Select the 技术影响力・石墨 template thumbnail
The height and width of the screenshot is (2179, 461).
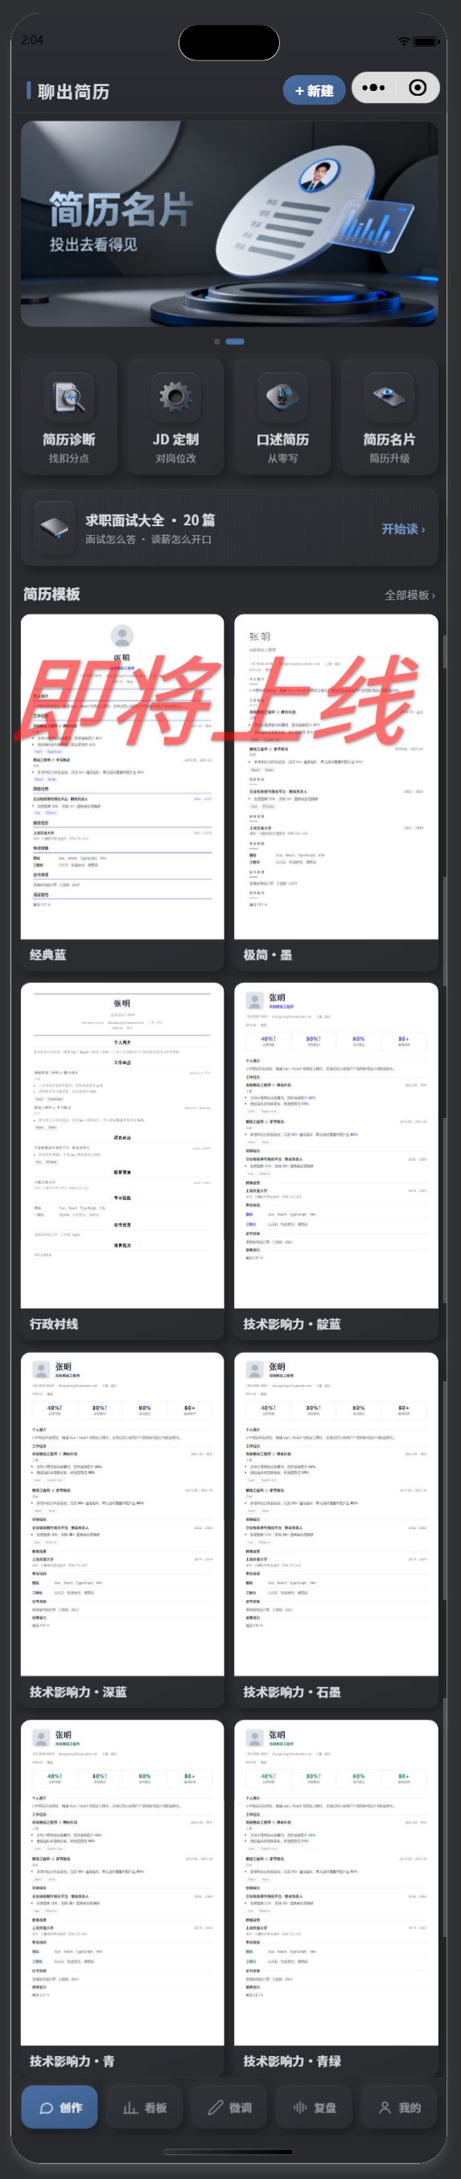(x=335, y=1514)
